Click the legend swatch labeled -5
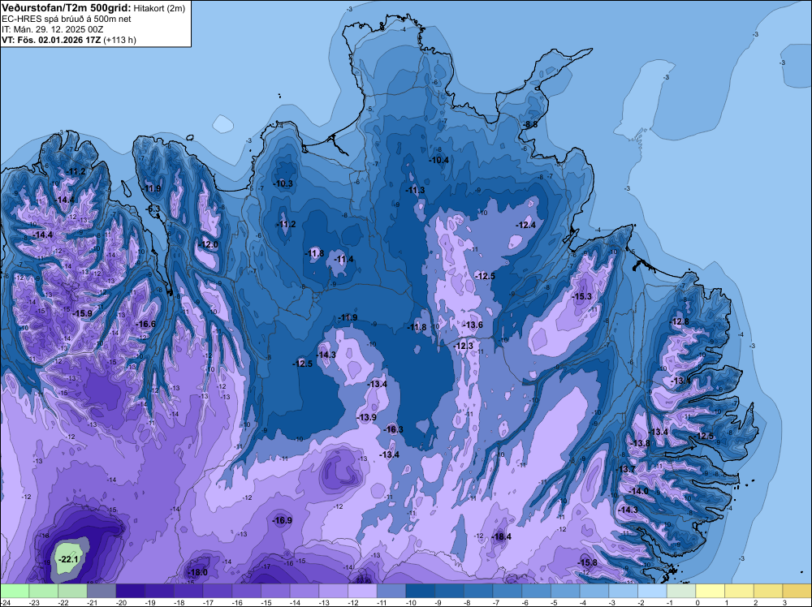Viewport: 812px width, 607px height. point(565,591)
